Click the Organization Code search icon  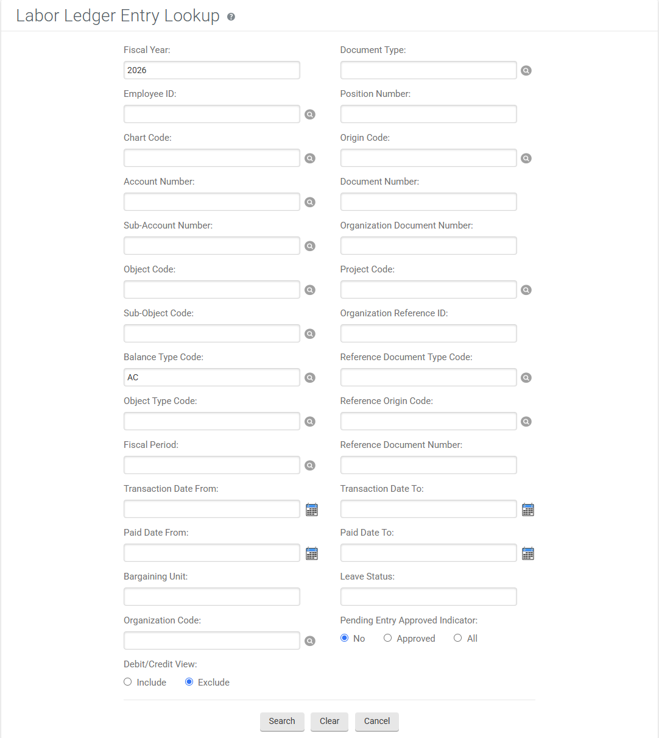click(x=310, y=641)
